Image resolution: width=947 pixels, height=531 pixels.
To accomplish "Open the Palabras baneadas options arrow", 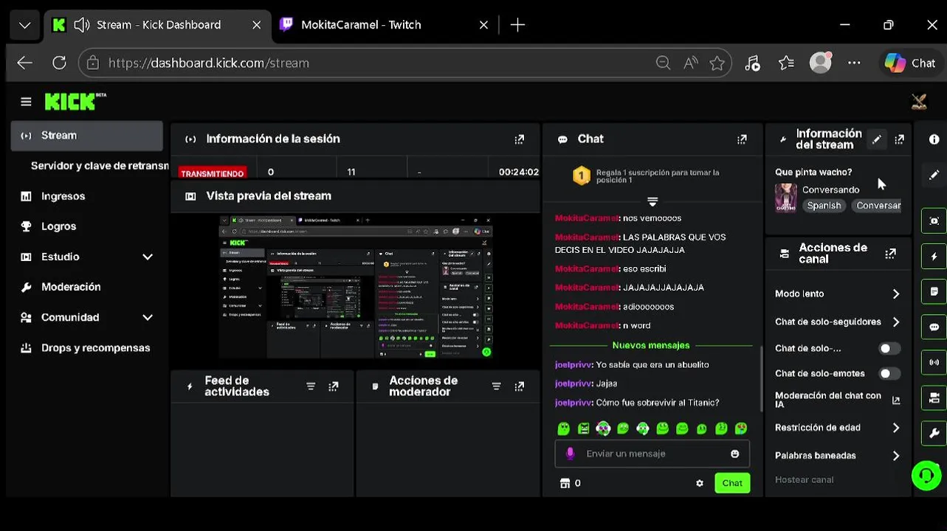I will pos(896,456).
